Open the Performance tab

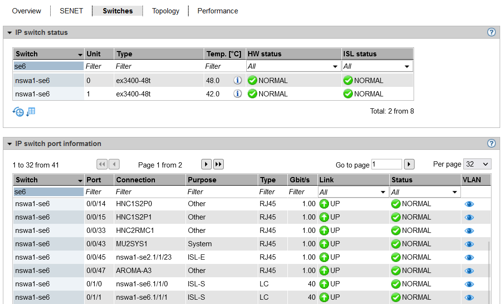click(x=218, y=10)
